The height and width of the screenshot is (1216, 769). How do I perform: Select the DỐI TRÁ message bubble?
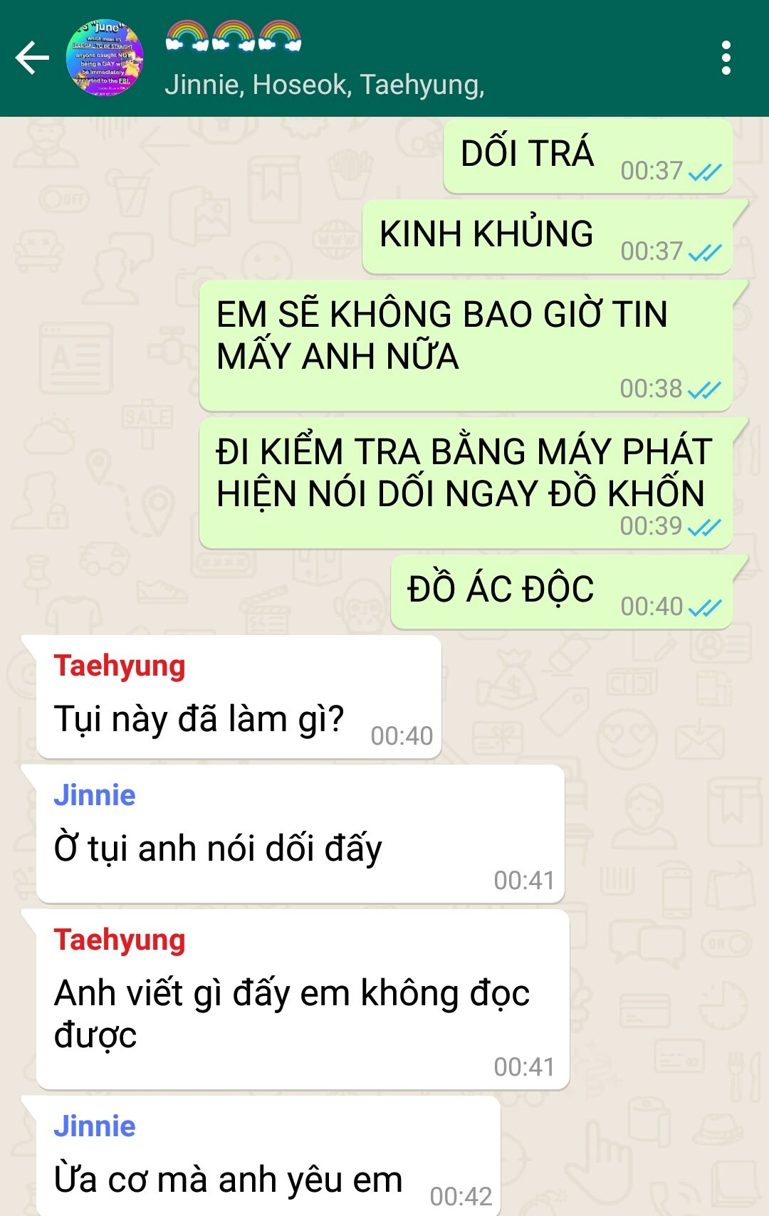pyautogui.click(x=588, y=157)
